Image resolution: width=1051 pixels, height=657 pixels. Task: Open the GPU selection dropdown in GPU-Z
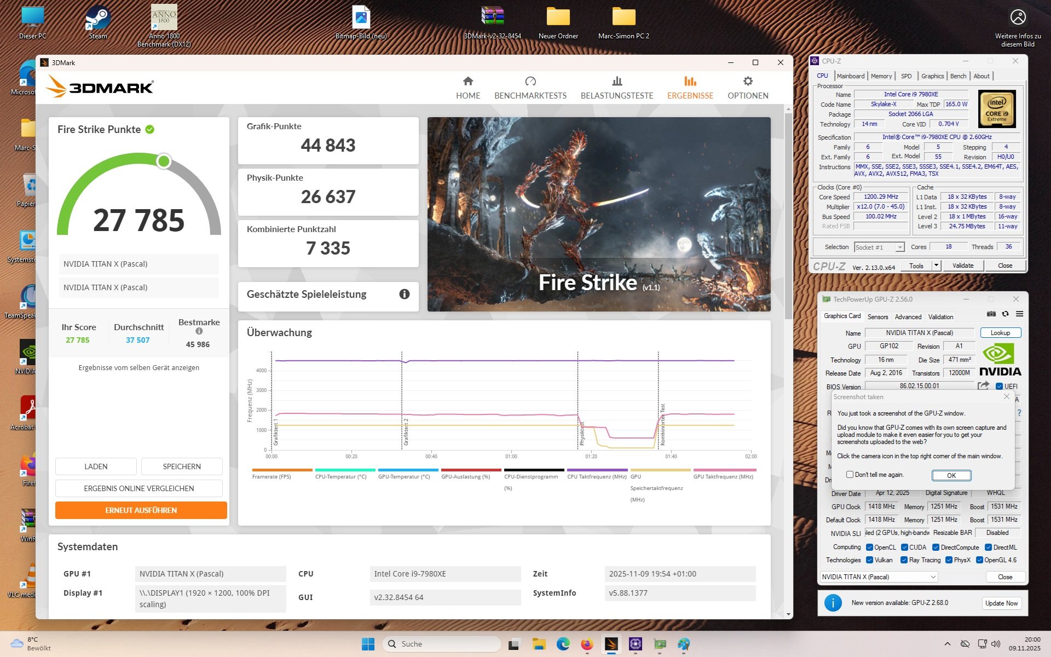coord(933,577)
